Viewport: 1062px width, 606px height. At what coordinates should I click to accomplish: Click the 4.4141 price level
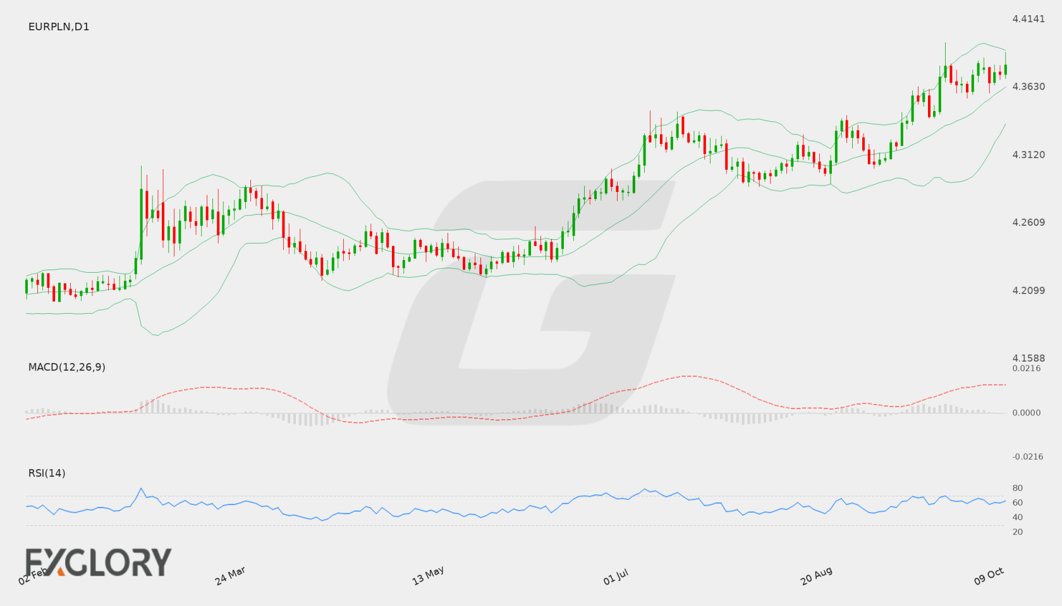pyautogui.click(x=1028, y=19)
